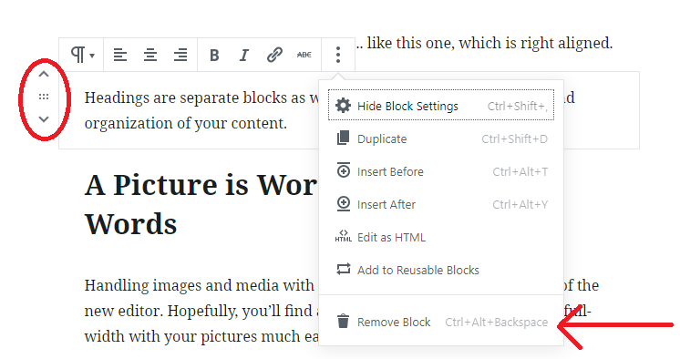Viewport: 680px width, 359px height.
Task: Click the Ctrl+Shift+D shortcut label
Action: (x=514, y=139)
